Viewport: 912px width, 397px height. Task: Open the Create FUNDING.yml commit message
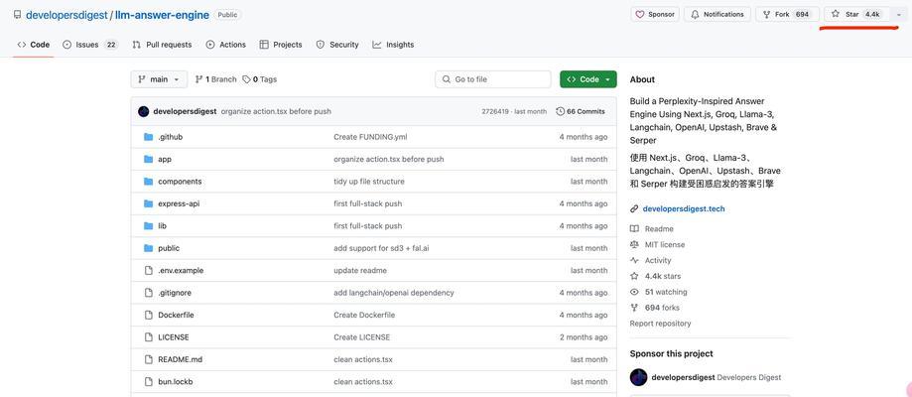point(370,137)
